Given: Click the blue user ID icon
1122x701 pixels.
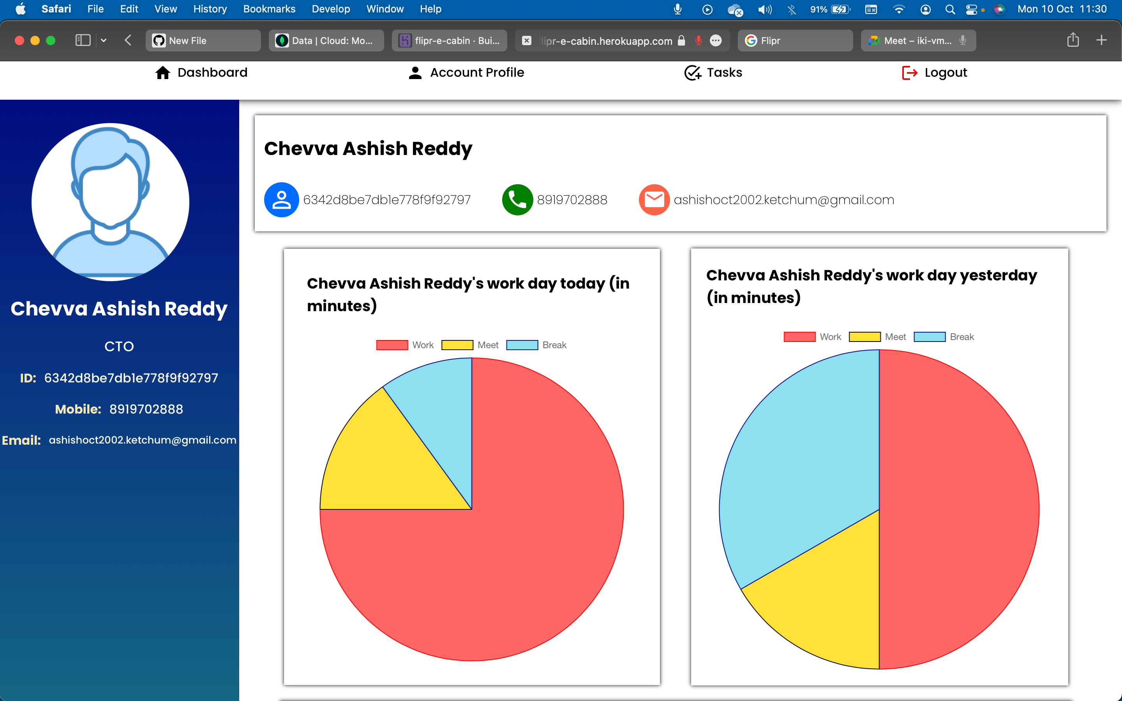Looking at the screenshot, I should [281, 200].
